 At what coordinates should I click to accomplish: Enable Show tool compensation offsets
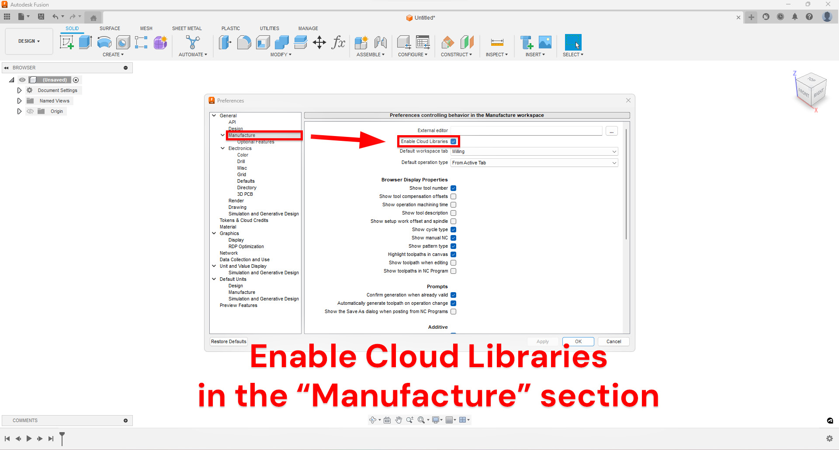click(454, 196)
